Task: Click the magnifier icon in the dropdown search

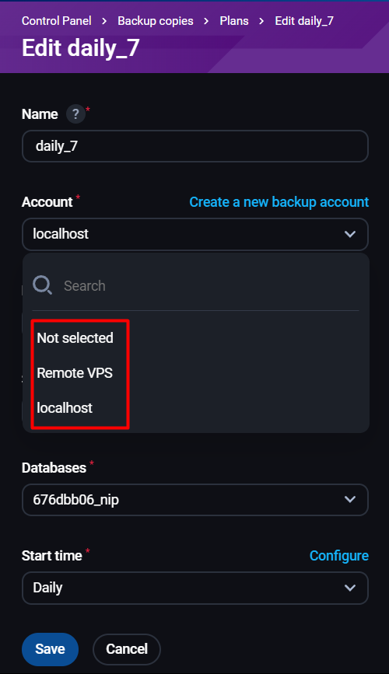Action: pos(42,285)
